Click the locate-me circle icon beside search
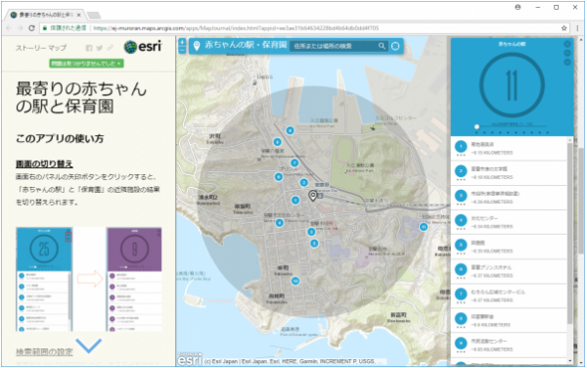Viewport: 587px width, 368px height. pyautogui.click(x=395, y=46)
